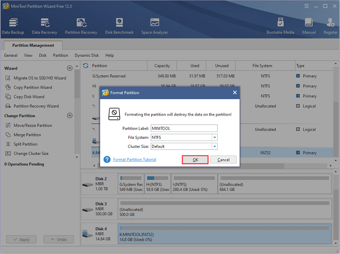Click the Undo button
Screen dimensions: 340x254
pyautogui.click(x=58, y=240)
